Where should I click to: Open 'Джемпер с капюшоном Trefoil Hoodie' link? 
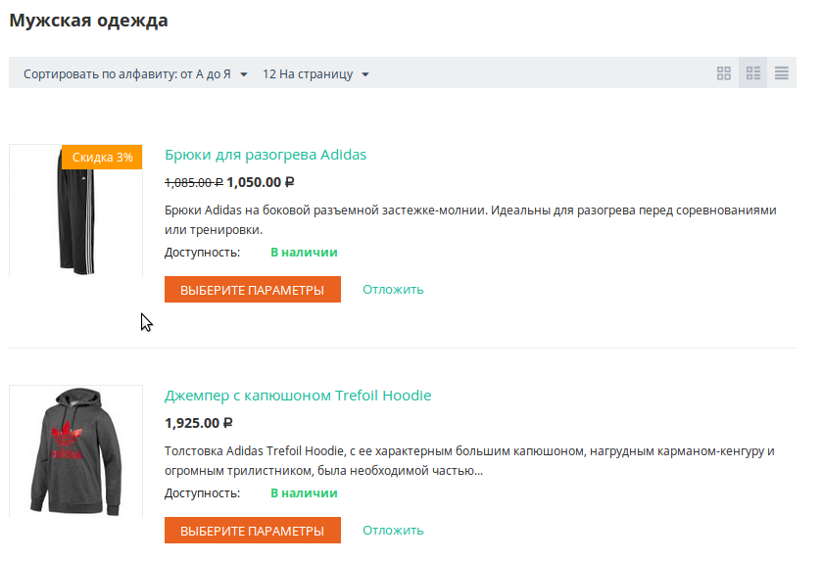[x=298, y=396]
